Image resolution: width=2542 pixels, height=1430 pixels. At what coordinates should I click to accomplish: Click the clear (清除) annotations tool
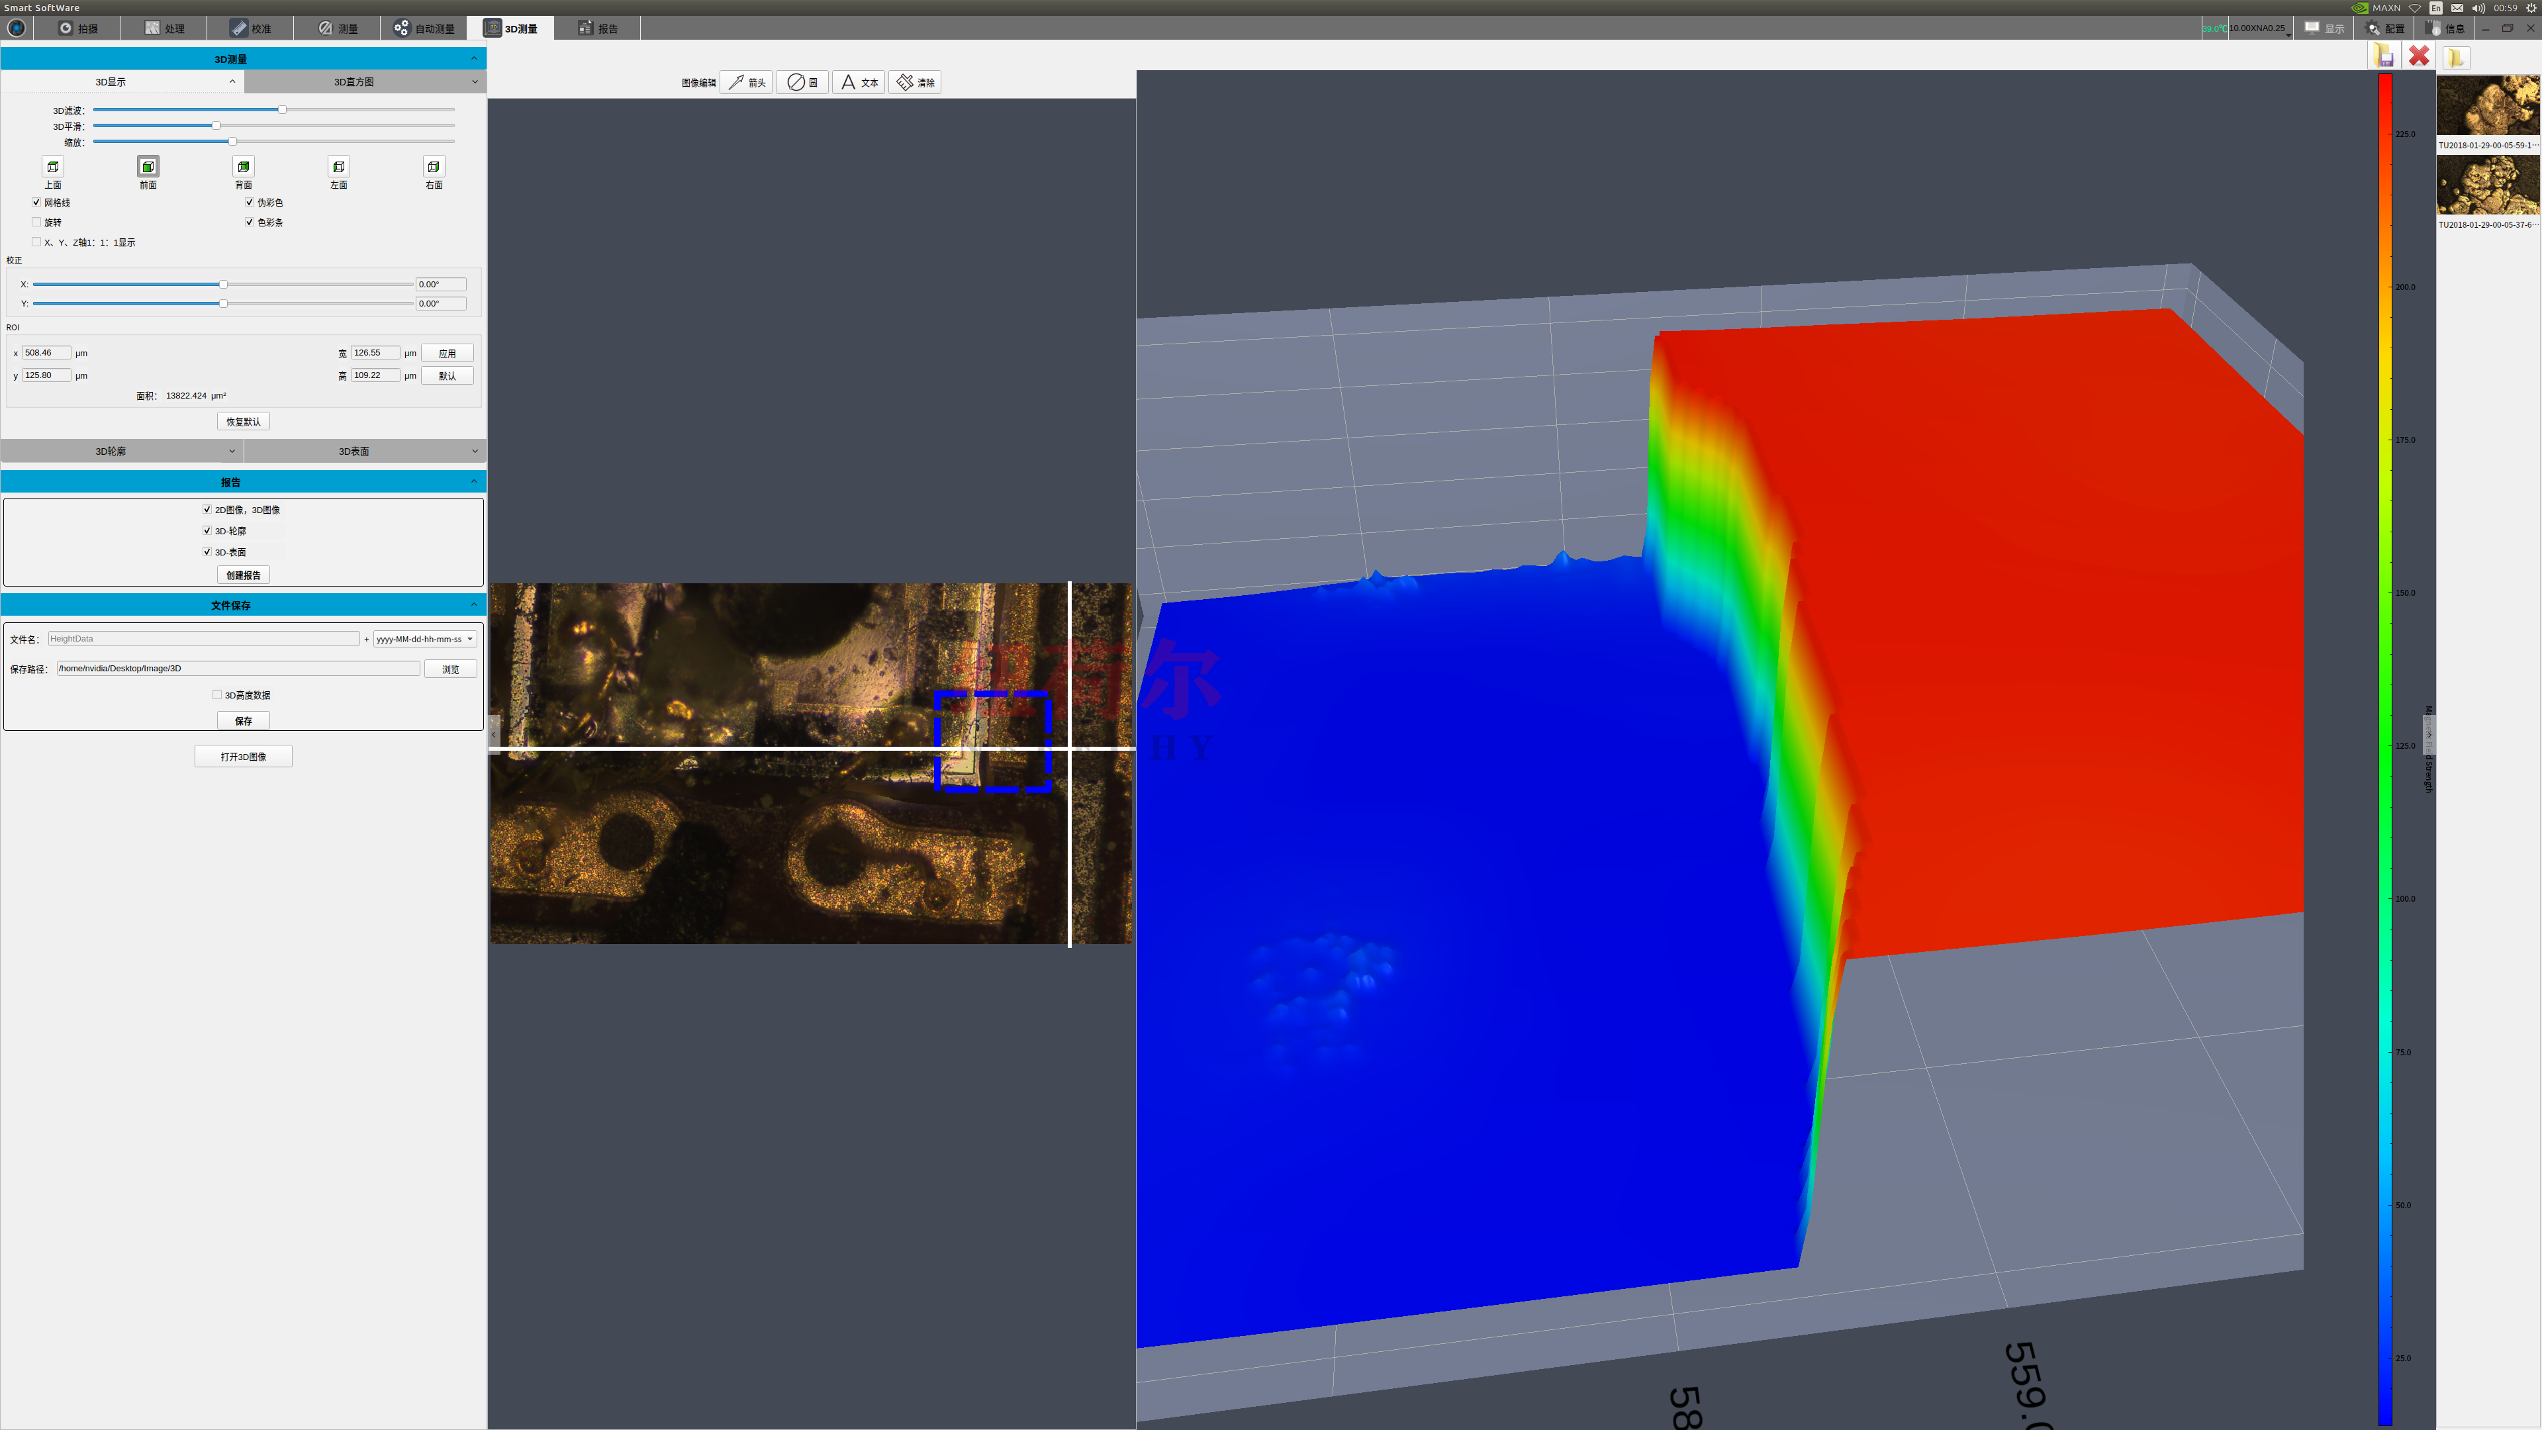coord(915,83)
